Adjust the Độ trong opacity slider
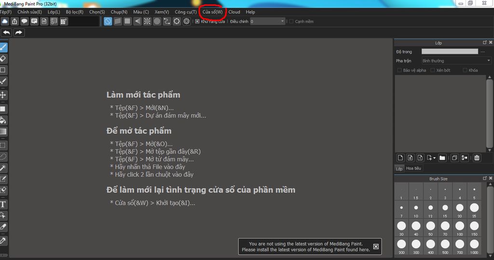The width and height of the screenshot is (494, 260). [450, 52]
